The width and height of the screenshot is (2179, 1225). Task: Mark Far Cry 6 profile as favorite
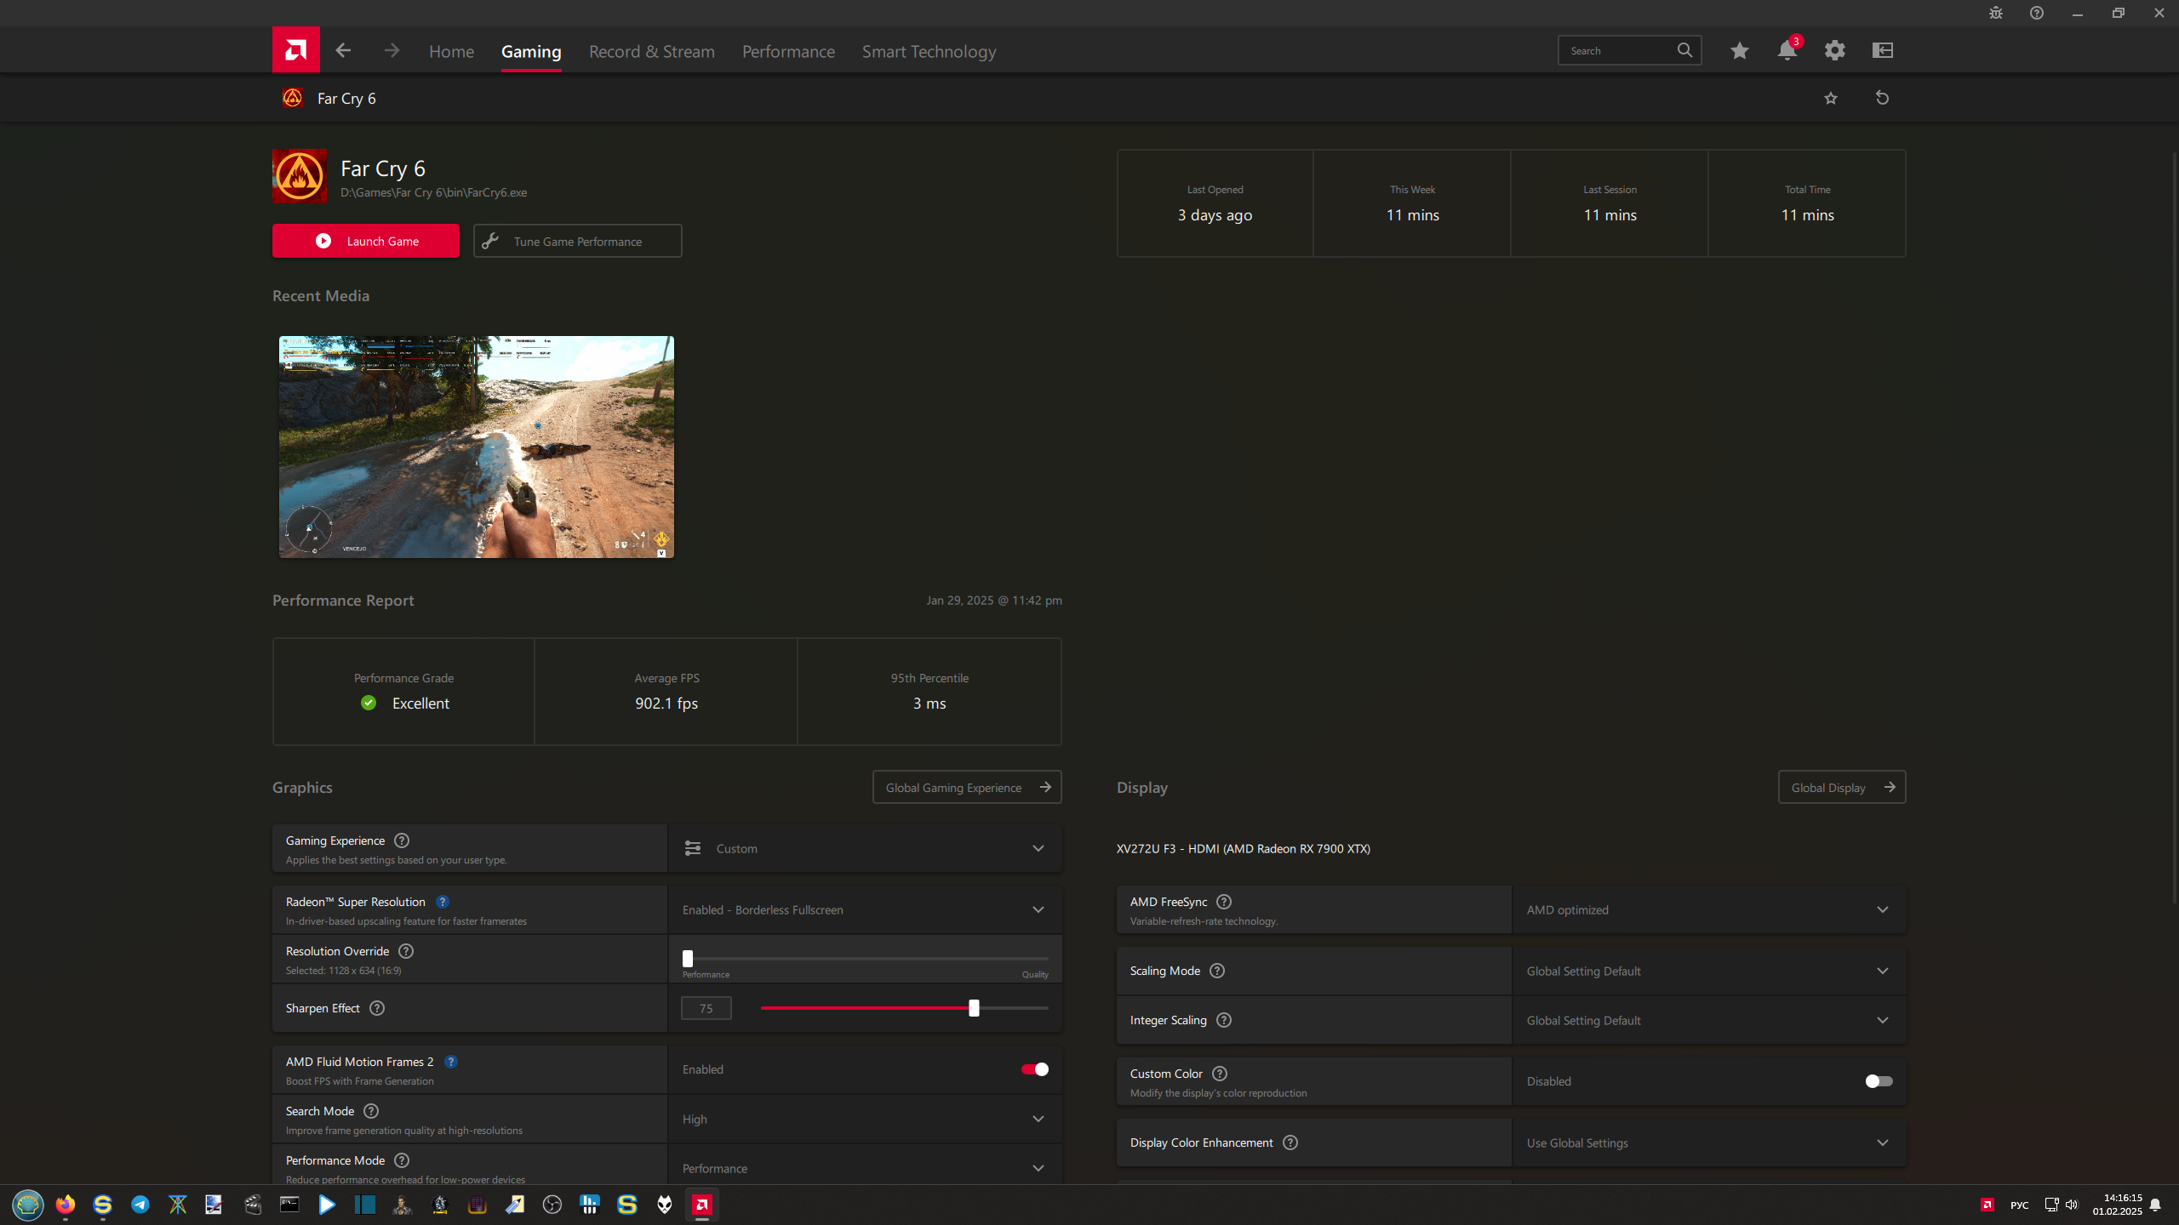coord(1831,99)
